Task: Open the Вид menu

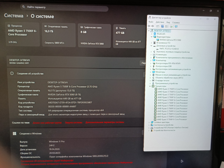Action: tap(168, 22)
